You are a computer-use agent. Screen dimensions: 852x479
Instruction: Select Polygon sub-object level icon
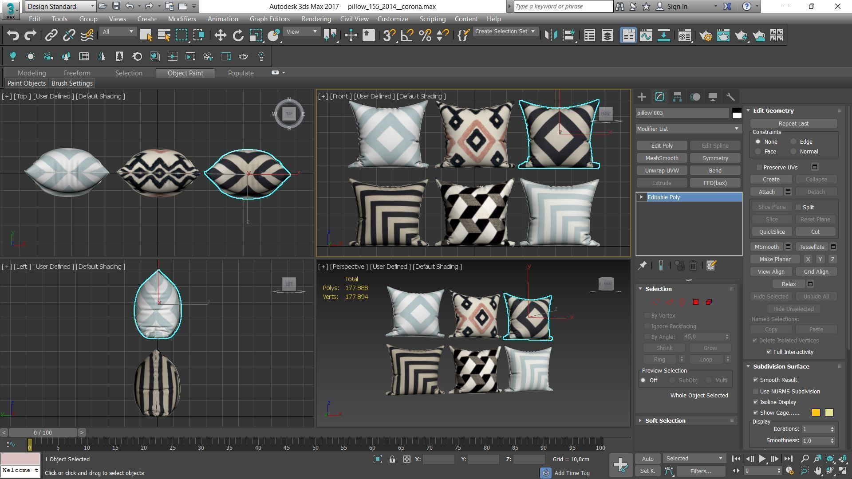[x=696, y=302]
